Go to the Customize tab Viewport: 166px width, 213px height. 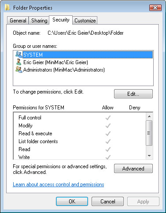[85, 21]
